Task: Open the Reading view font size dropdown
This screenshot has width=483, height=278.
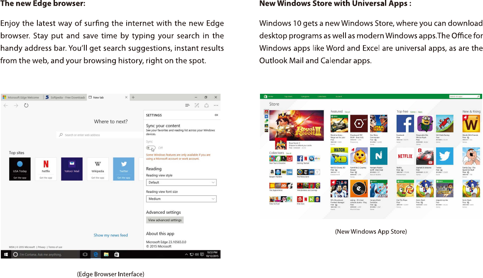Action: [181, 199]
